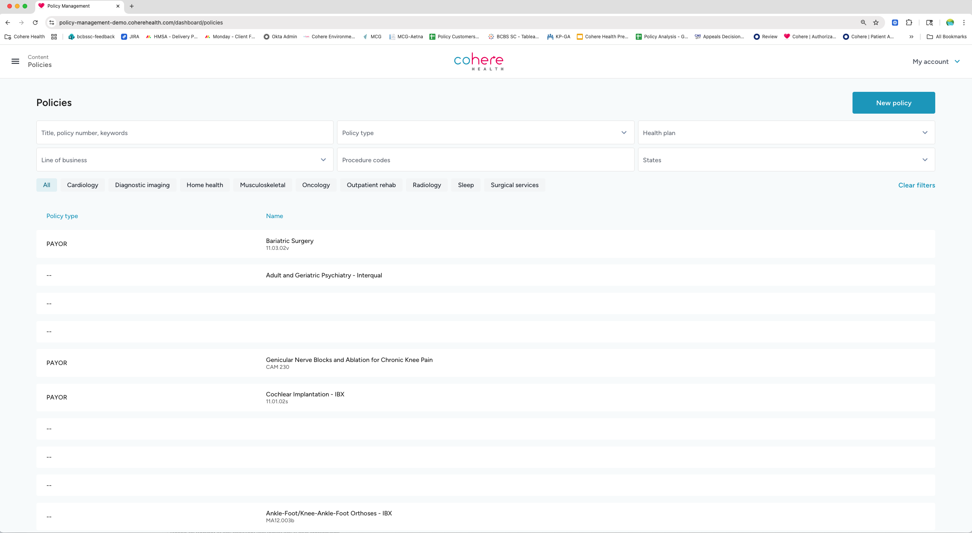Open new browser tab with plus icon
This screenshot has height=533, width=972.
[x=132, y=6]
